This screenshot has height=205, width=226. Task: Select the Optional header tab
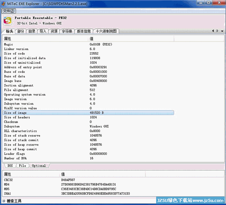click(x=39, y=166)
